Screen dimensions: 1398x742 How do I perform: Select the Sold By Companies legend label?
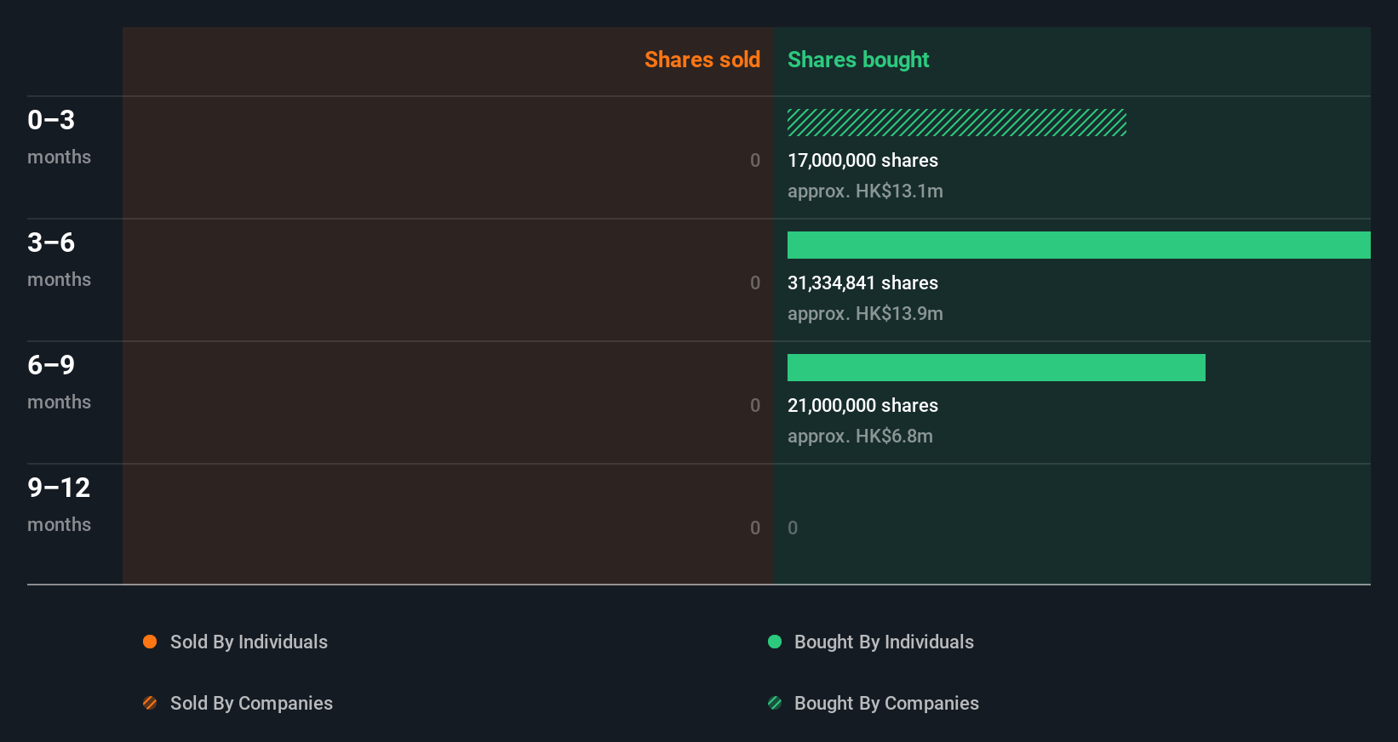pyautogui.click(x=251, y=703)
